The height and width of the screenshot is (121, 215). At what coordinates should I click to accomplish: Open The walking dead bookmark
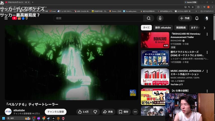pos(130,11)
